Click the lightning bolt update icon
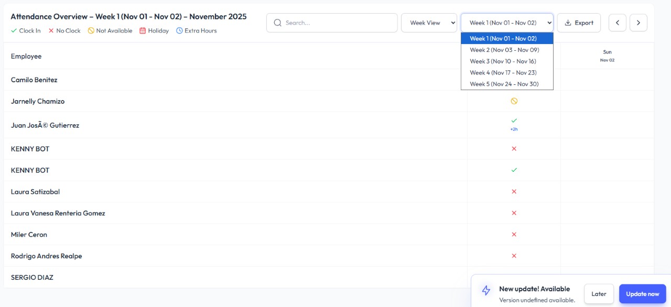The height and width of the screenshot is (307, 671). [x=486, y=291]
